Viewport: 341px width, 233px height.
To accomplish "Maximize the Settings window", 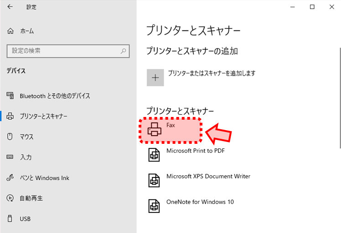I will tap(312, 7).
